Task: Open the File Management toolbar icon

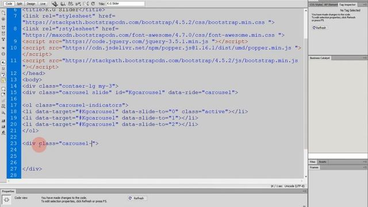Action: 70,4
